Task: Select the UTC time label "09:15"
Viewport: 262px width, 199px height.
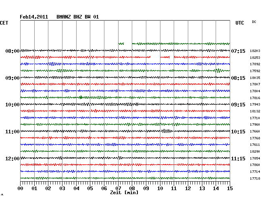Action: click(238, 105)
